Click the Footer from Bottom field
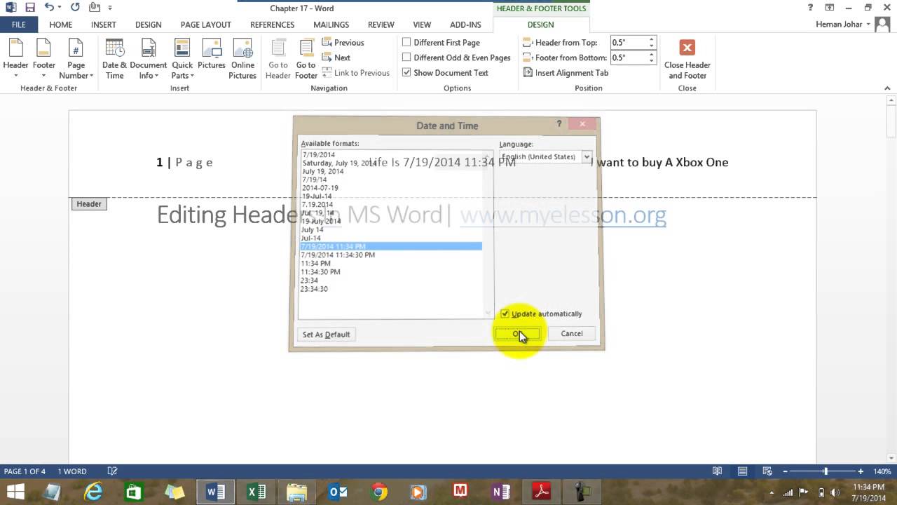Viewport: 897px width, 505px height. pos(629,58)
